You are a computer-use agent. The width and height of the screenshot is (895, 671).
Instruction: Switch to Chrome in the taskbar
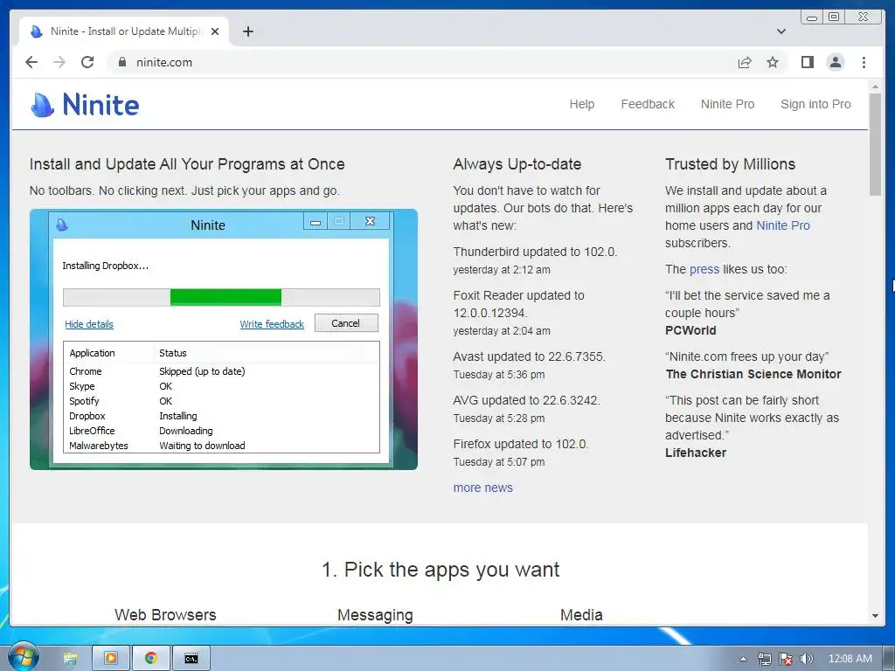tap(150, 659)
